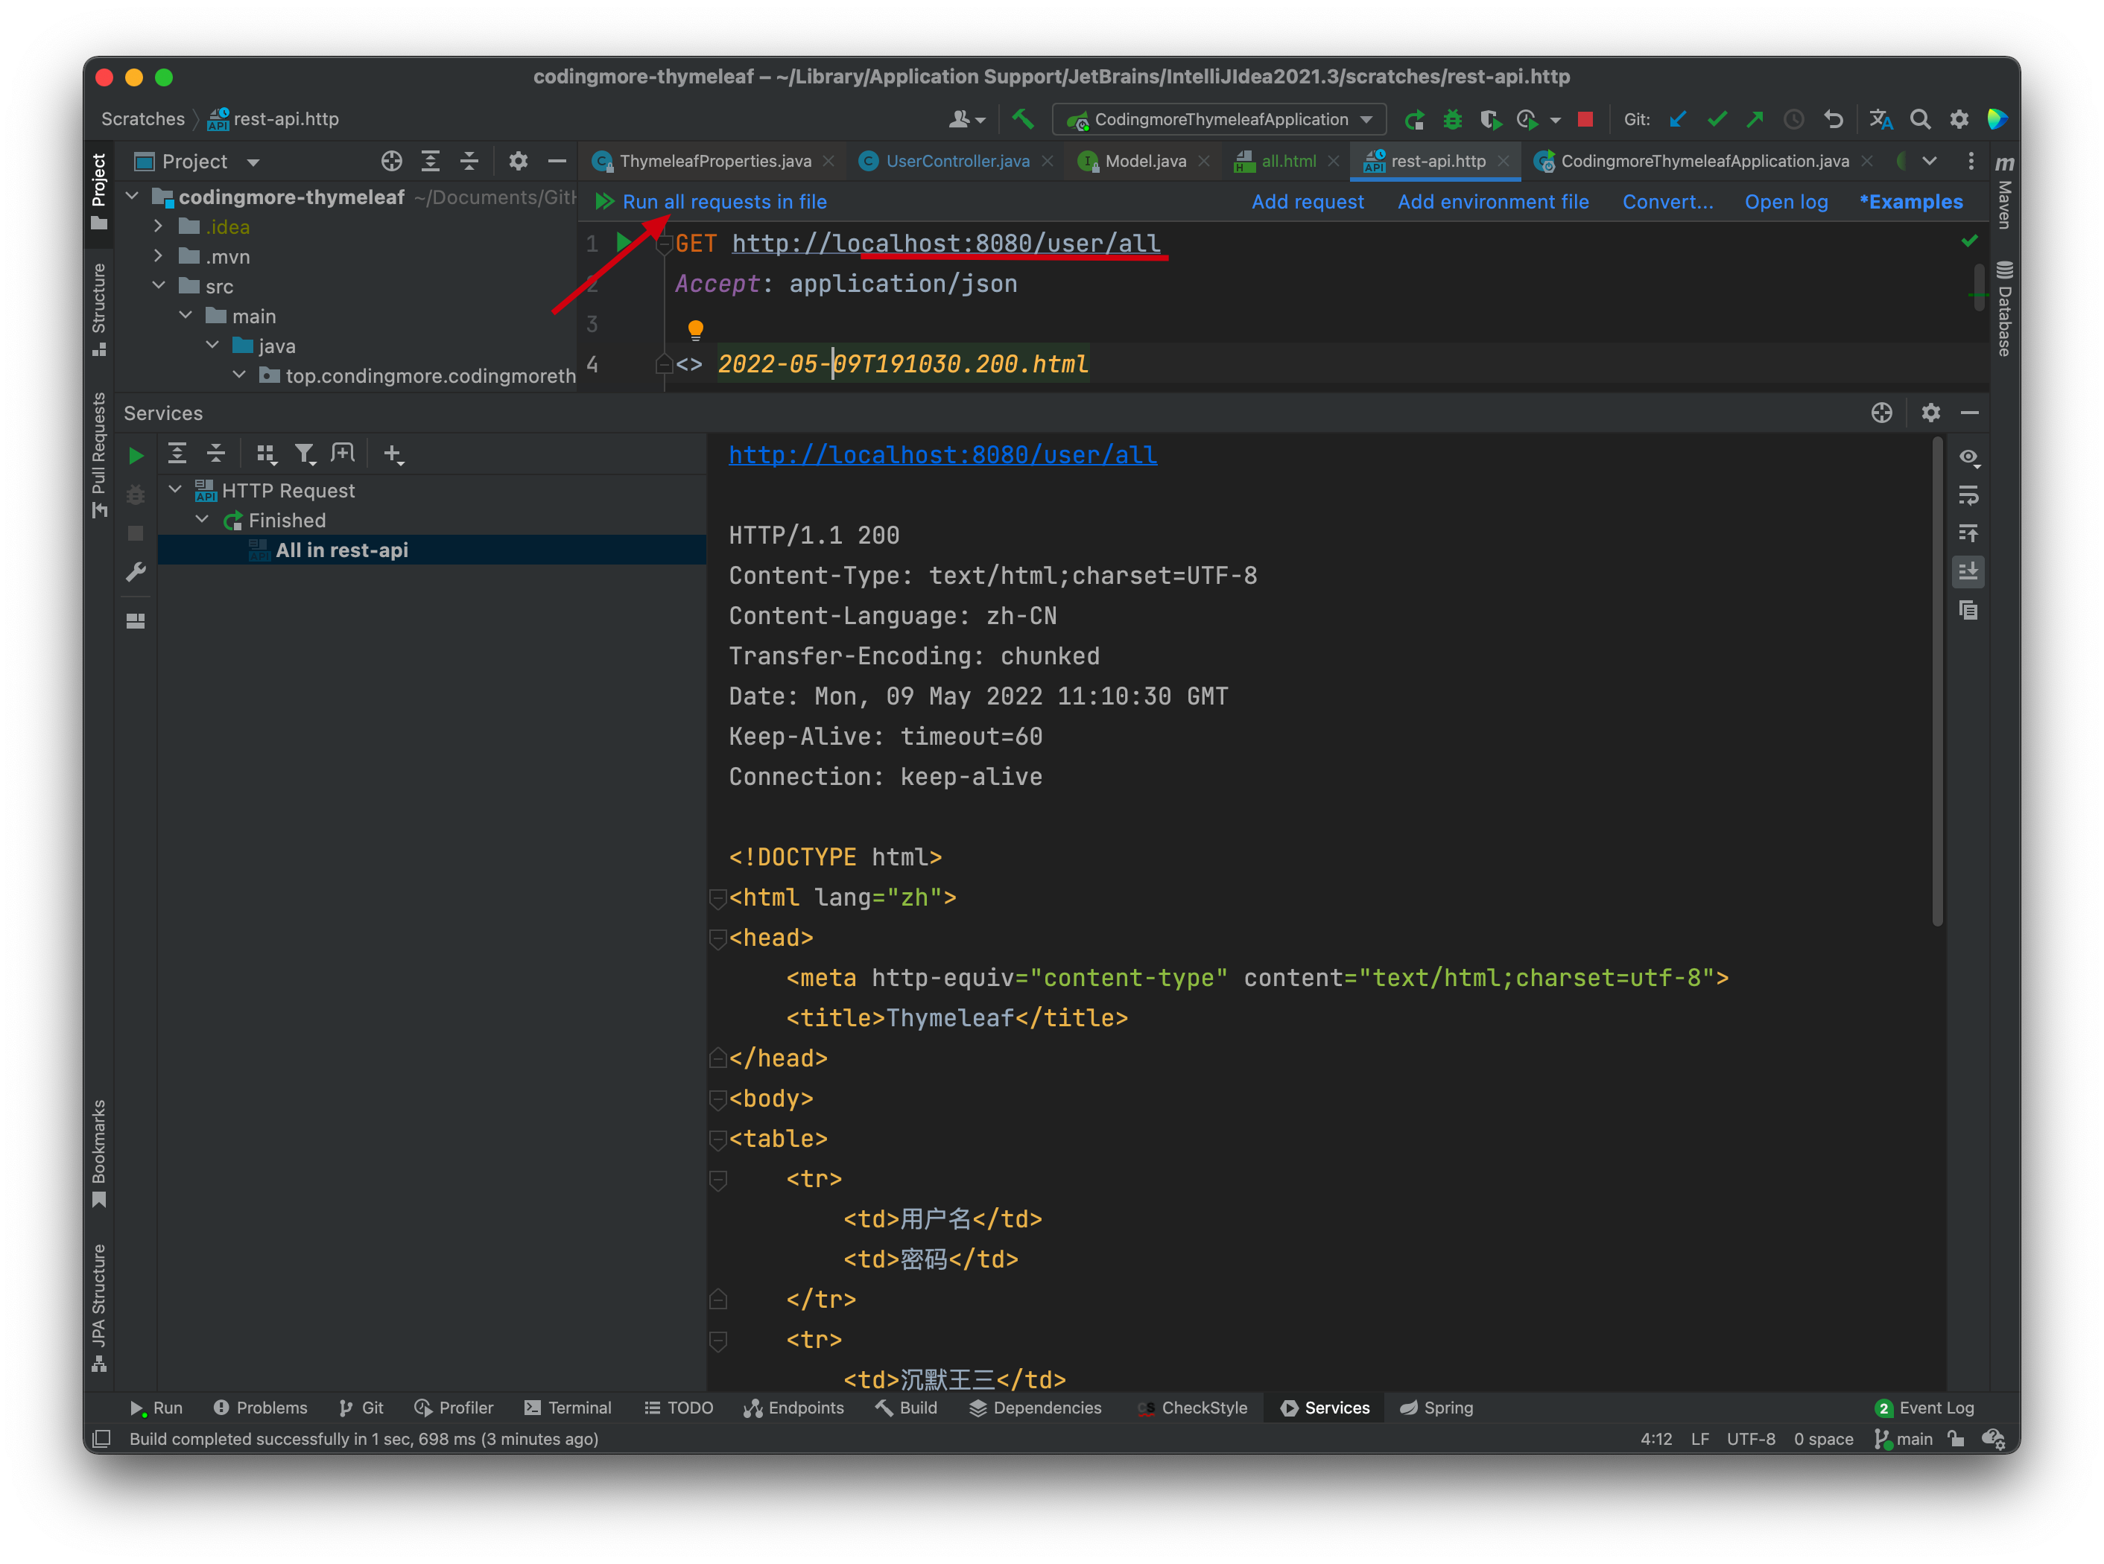The width and height of the screenshot is (2104, 1564).
Task: Rollback changes with the undo arrow icon
Action: coord(1834,119)
